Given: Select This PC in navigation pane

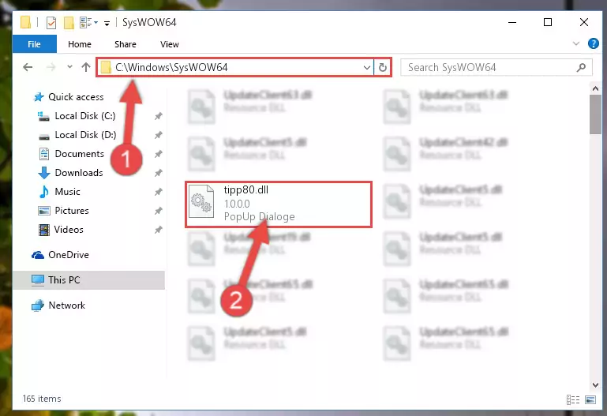Looking at the screenshot, I should point(88,279).
